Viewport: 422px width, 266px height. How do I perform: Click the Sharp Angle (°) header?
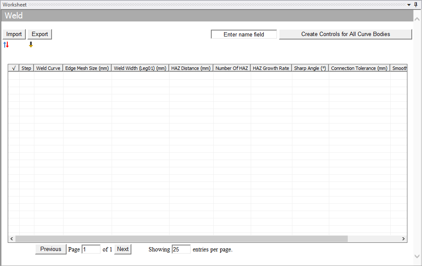pos(310,68)
